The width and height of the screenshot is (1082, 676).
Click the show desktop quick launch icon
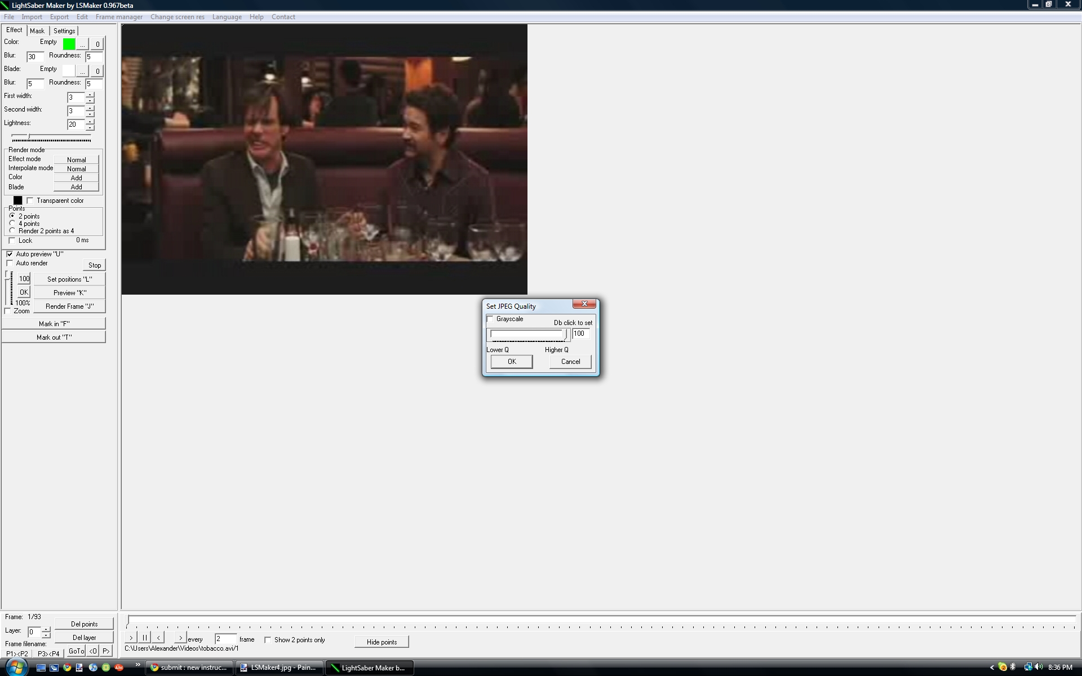(41, 668)
